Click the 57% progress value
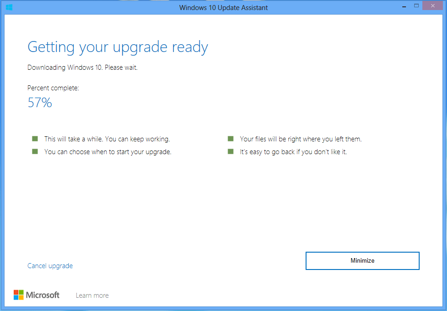 40,103
